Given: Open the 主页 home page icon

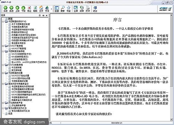Looking at the screenshot, I should 41,9.
